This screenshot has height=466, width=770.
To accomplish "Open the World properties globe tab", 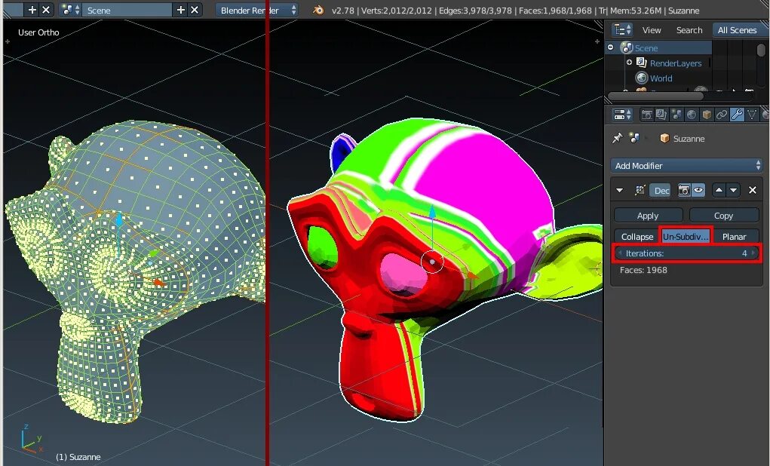I will (x=692, y=115).
